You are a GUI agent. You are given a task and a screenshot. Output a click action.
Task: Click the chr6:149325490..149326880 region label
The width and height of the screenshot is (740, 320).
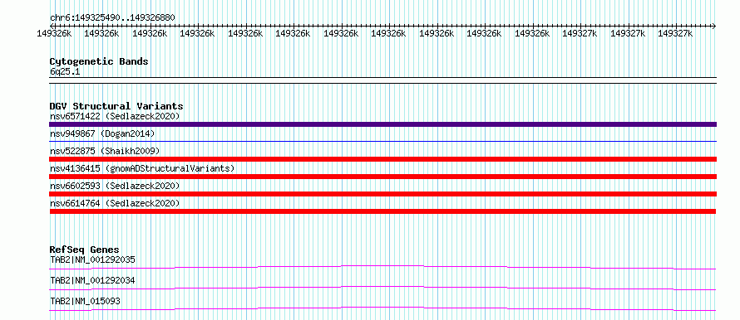(112, 17)
